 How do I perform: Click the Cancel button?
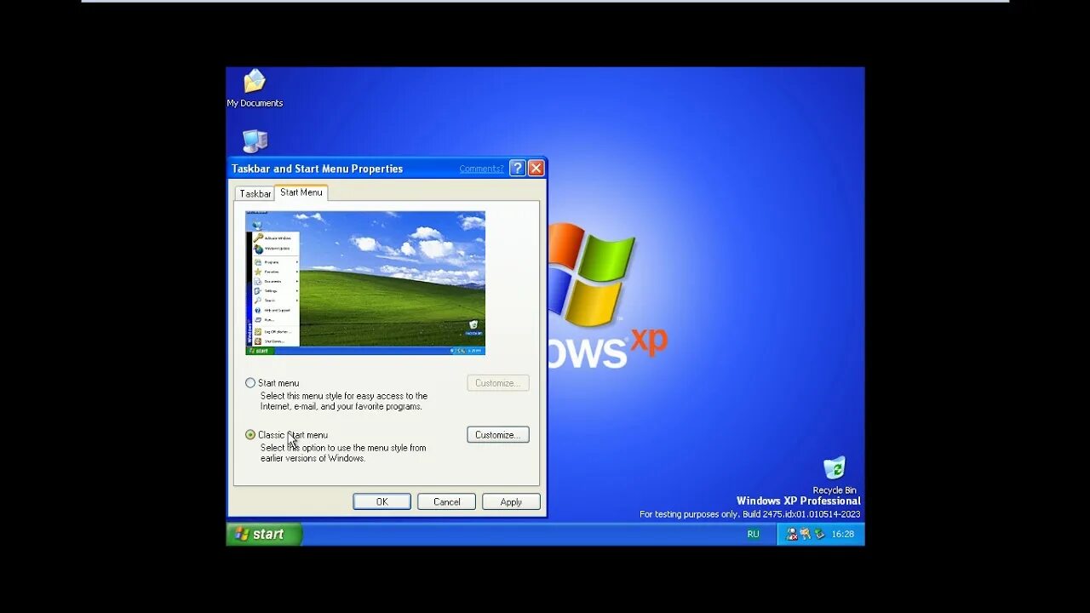pyautogui.click(x=446, y=502)
